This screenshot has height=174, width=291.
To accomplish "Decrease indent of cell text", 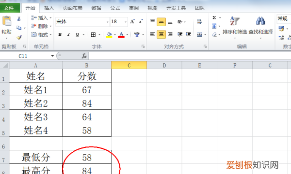I will [179, 34].
